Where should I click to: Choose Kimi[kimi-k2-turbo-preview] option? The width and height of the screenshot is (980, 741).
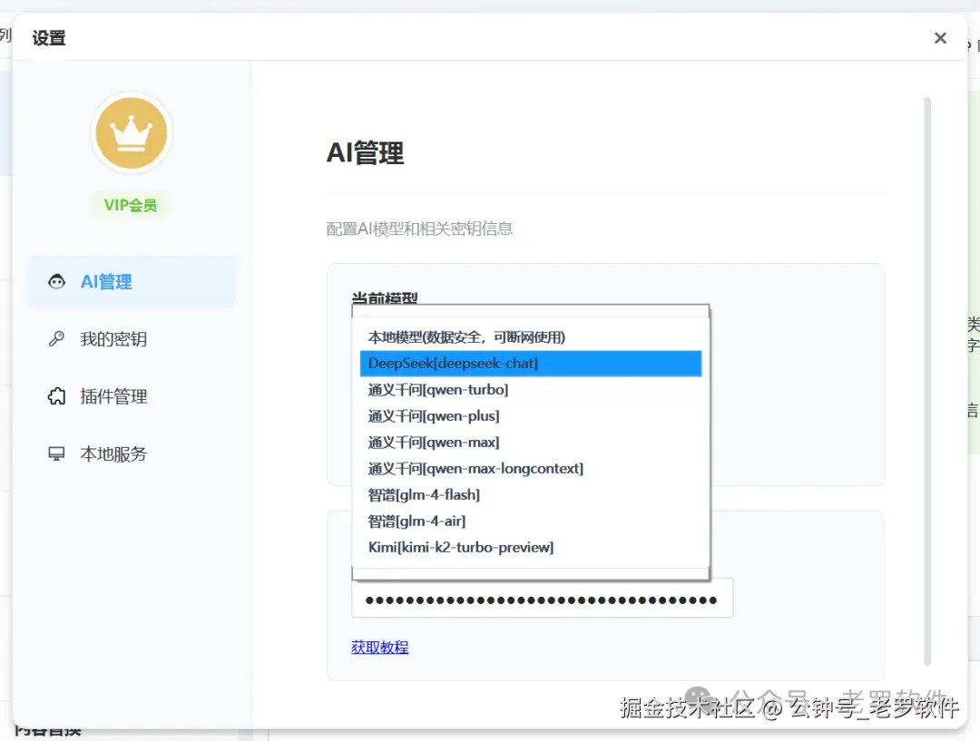pos(531,547)
